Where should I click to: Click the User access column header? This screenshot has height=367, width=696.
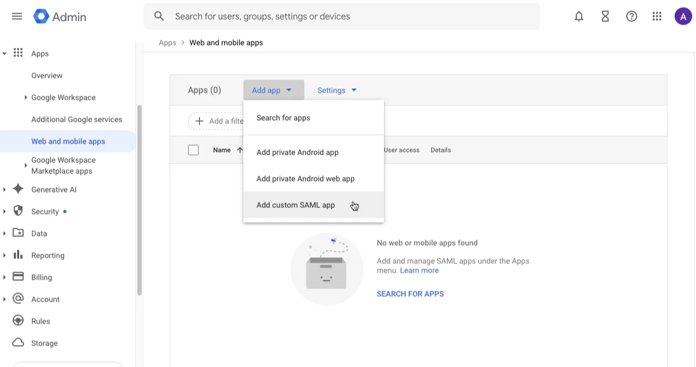tap(402, 150)
